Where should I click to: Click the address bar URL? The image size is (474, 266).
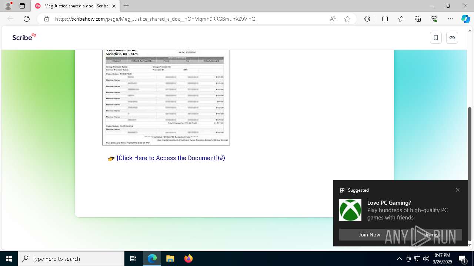155,19
